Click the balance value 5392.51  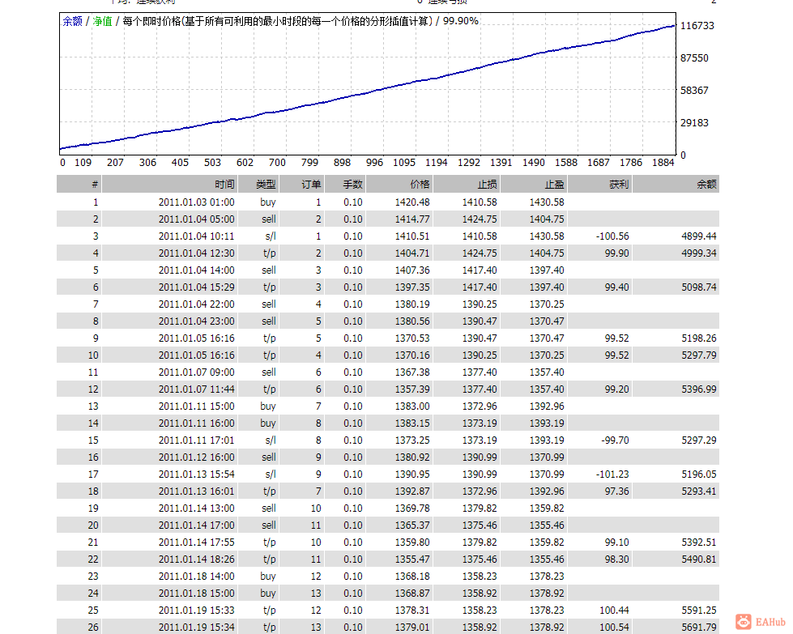tap(699, 543)
